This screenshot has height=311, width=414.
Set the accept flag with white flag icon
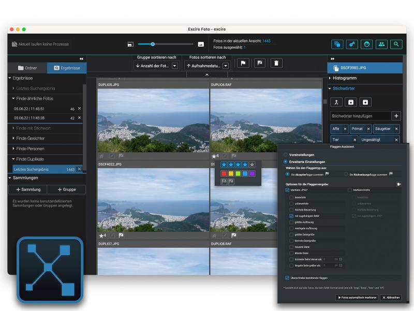tap(242, 63)
